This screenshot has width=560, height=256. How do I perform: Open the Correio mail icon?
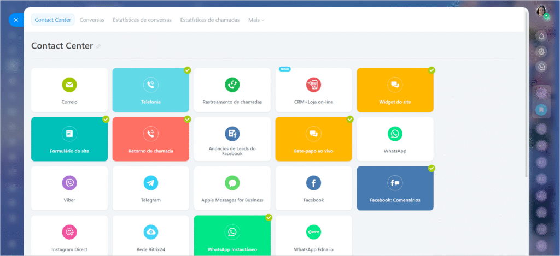(x=69, y=85)
